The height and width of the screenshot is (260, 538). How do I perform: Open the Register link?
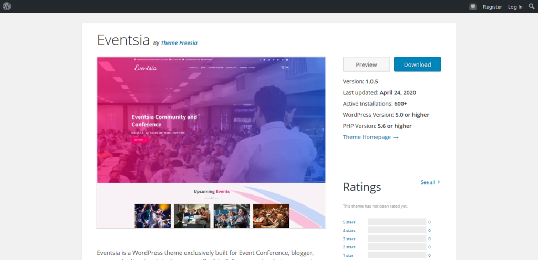[x=492, y=7]
